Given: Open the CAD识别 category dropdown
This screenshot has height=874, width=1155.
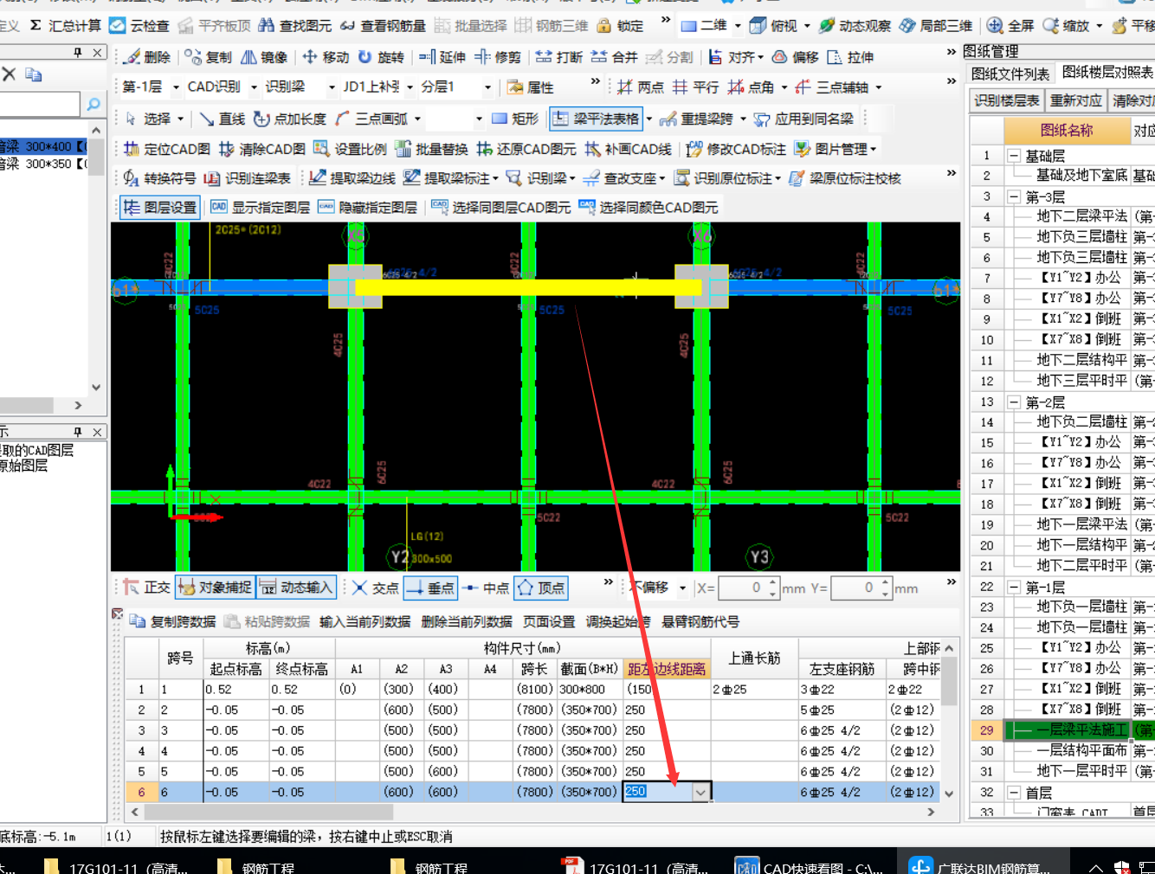Looking at the screenshot, I should [254, 87].
